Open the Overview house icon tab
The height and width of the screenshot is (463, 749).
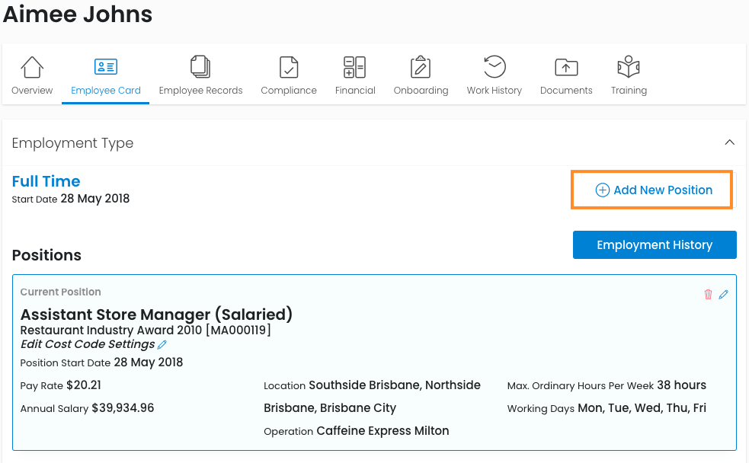pyautogui.click(x=32, y=68)
